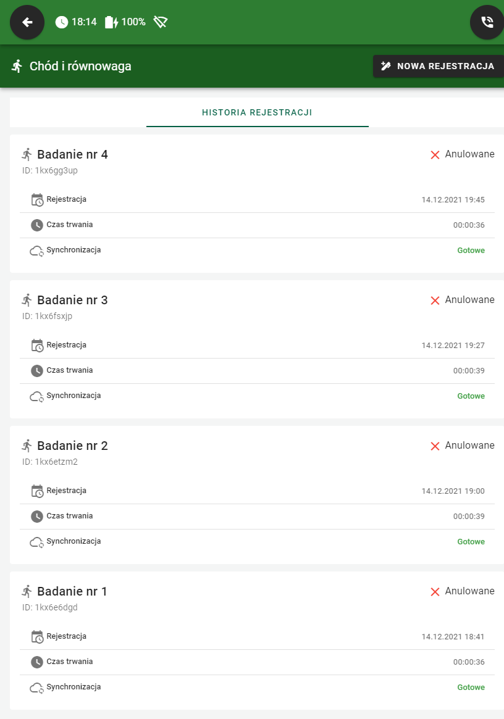Click the crossed-out sensor icon in status bar
The width and height of the screenshot is (504, 719).
(x=161, y=21)
